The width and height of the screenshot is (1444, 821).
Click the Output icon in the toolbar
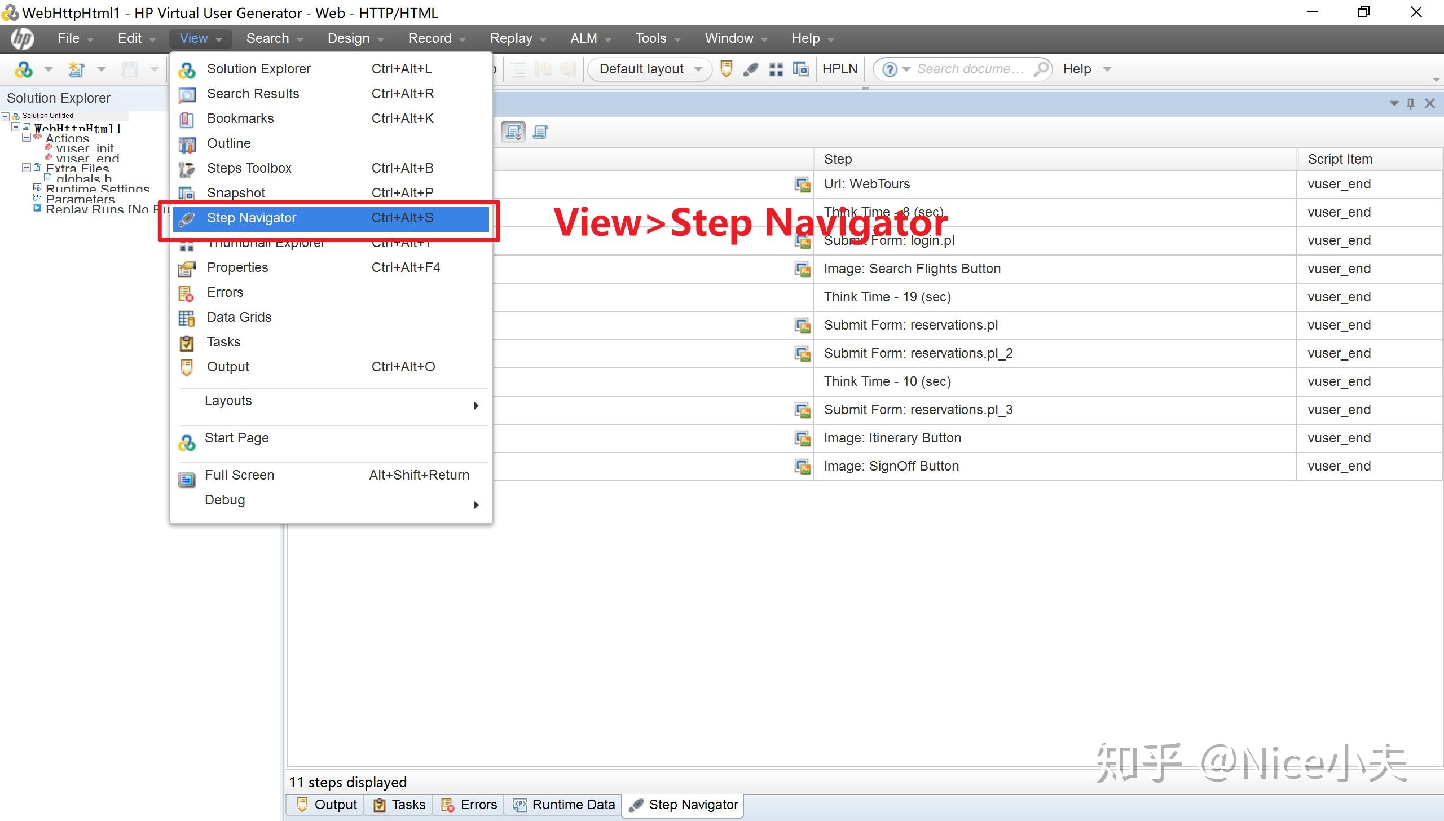(x=727, y=69)
